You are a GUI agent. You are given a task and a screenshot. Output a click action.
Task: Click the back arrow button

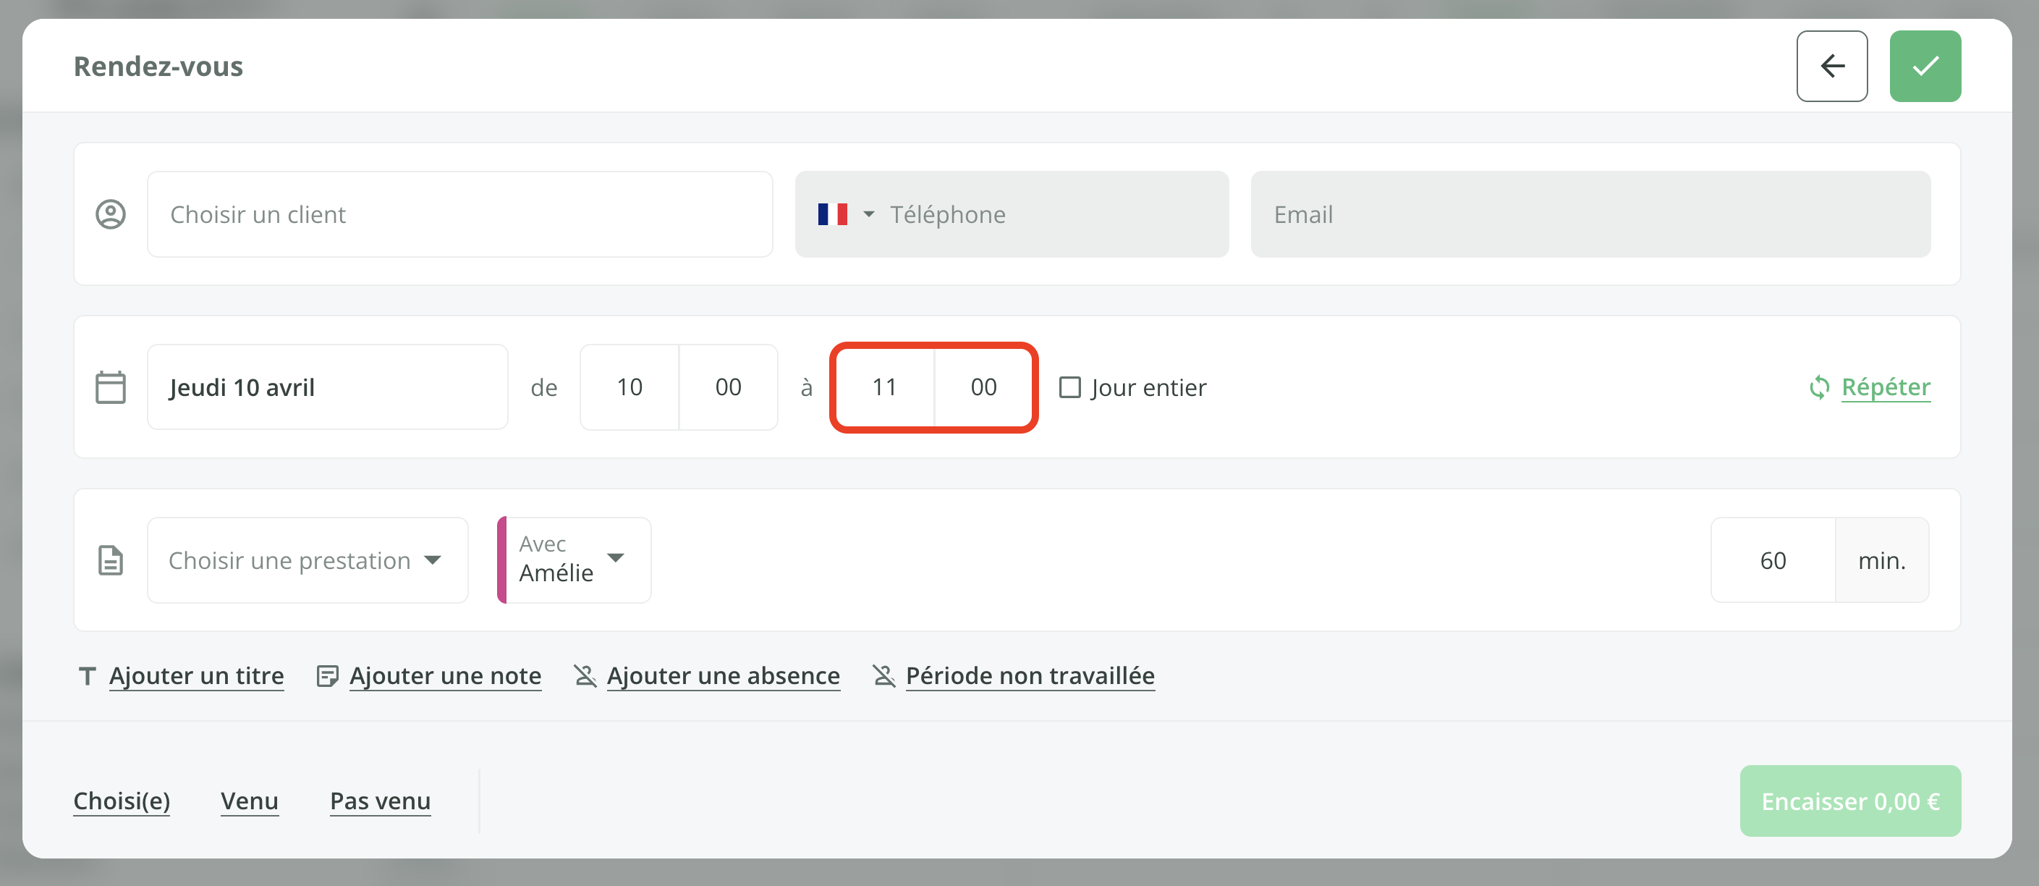[1831, 67]
